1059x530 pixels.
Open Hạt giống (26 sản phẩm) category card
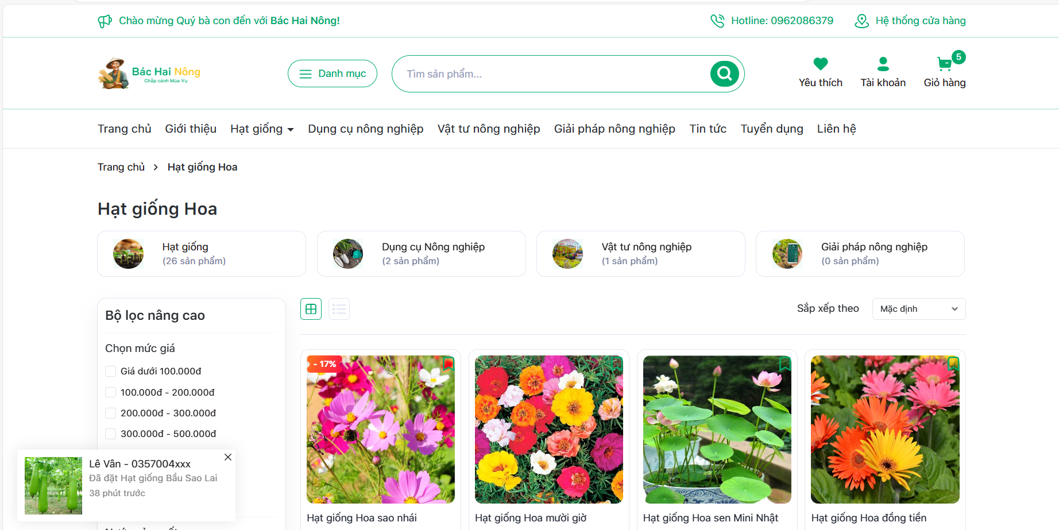[x=202, y=254]
